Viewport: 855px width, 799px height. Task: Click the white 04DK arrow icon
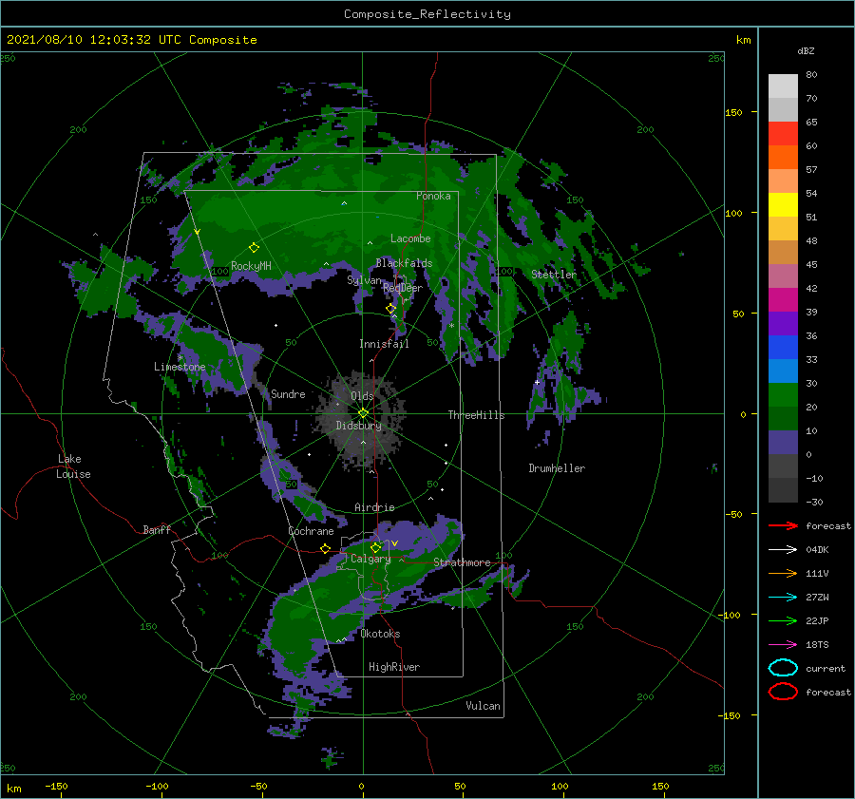click(783, 549)
